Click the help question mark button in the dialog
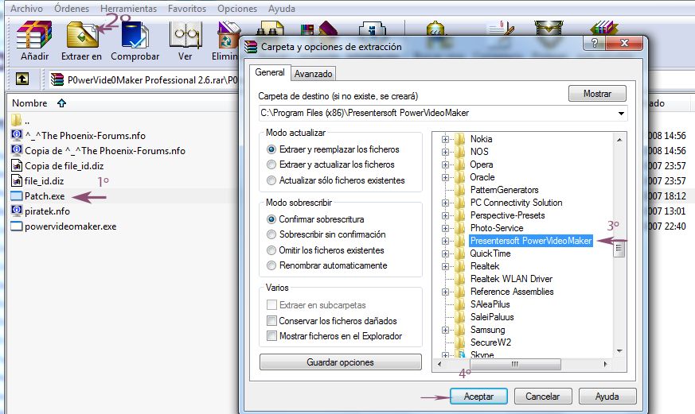 pyautogui.click(x=595, y=43)
